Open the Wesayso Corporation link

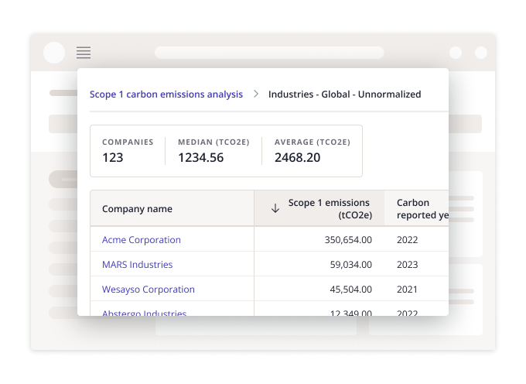149,290
